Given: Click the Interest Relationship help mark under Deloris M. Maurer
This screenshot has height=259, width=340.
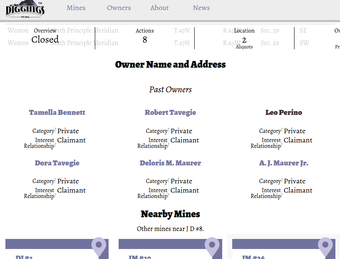Looking at the screenshot, I should (168, 195).
